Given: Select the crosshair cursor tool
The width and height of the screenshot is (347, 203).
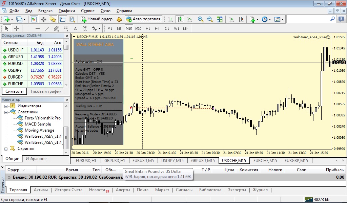Looking at the screenshot, I should [16, 28].
